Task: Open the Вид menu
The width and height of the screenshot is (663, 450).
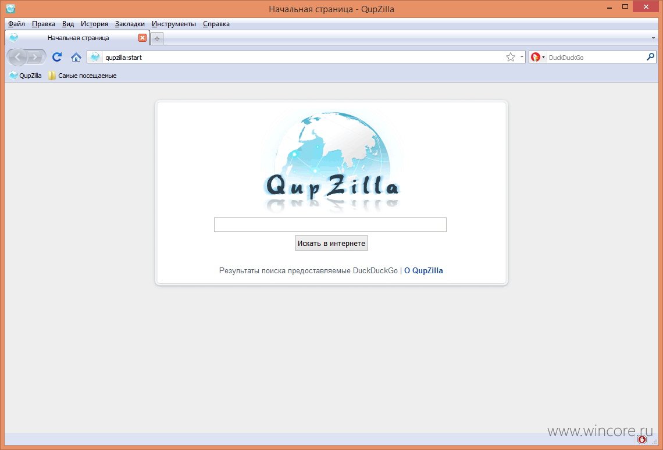Action: tap(68, 24)
